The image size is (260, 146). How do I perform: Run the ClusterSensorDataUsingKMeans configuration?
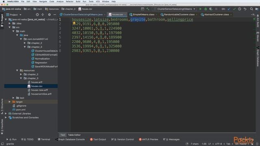click(x=200, y=9)
